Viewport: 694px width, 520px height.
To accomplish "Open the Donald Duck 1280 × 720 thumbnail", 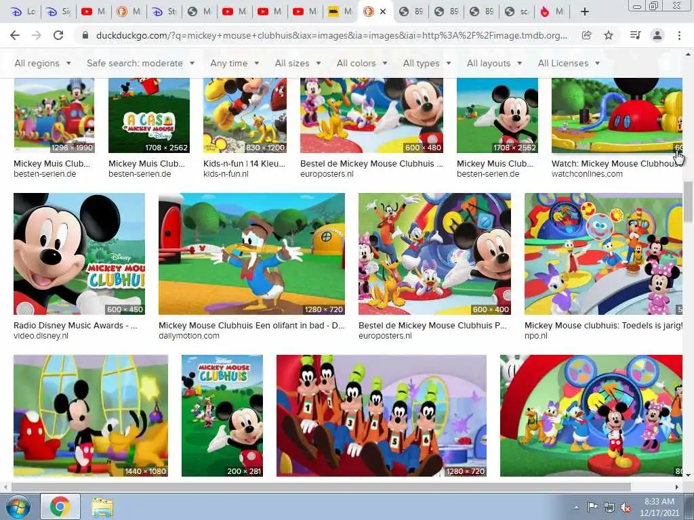I will [x=251, y=254].
